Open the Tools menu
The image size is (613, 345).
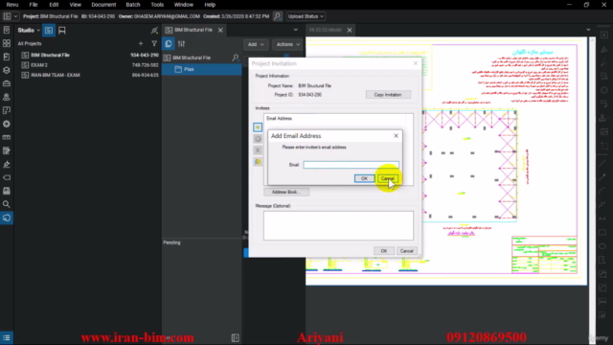coord(157,5)
